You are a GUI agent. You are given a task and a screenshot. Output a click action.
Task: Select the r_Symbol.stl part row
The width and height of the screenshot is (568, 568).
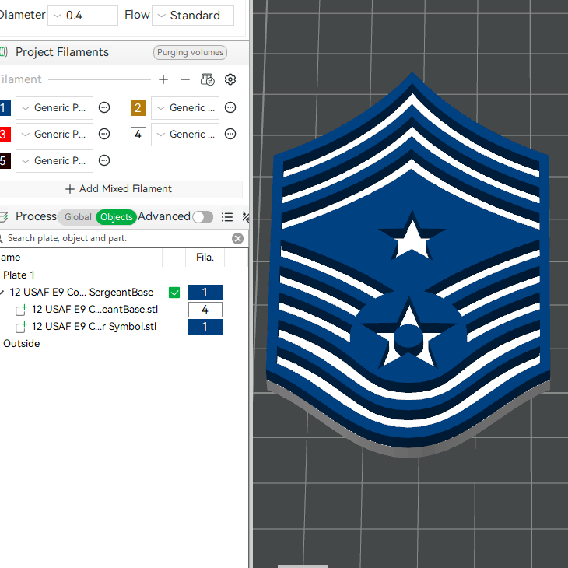94,327
